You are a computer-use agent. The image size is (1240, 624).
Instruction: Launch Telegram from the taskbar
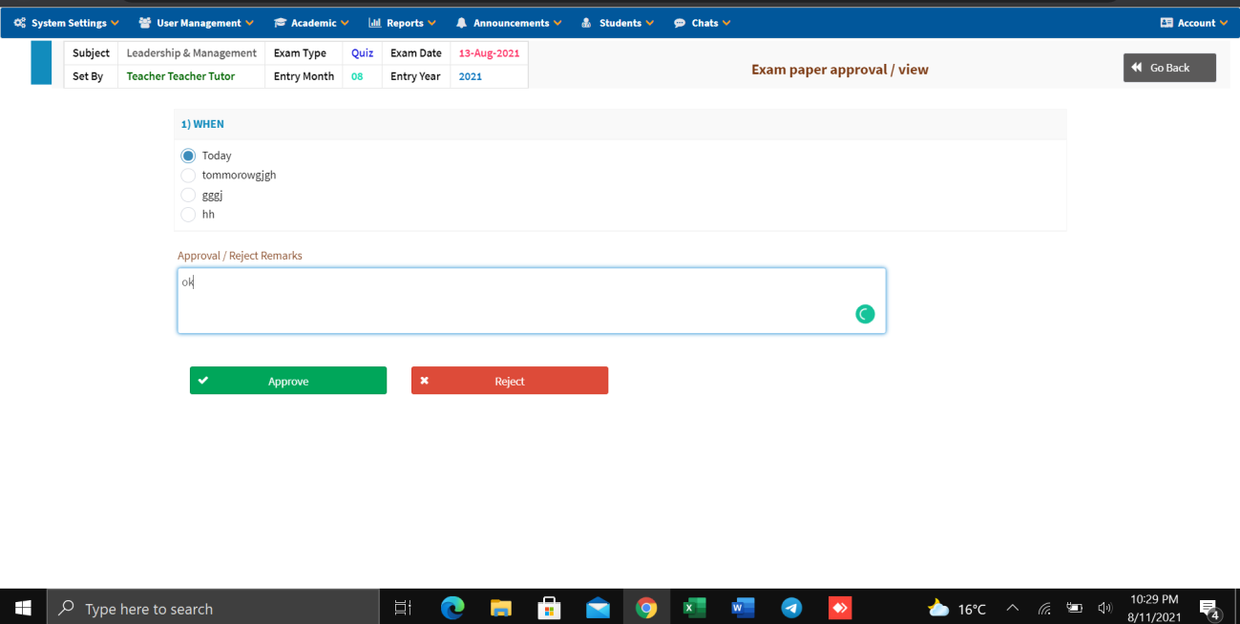pyautogui.click(x=791, y=608)
